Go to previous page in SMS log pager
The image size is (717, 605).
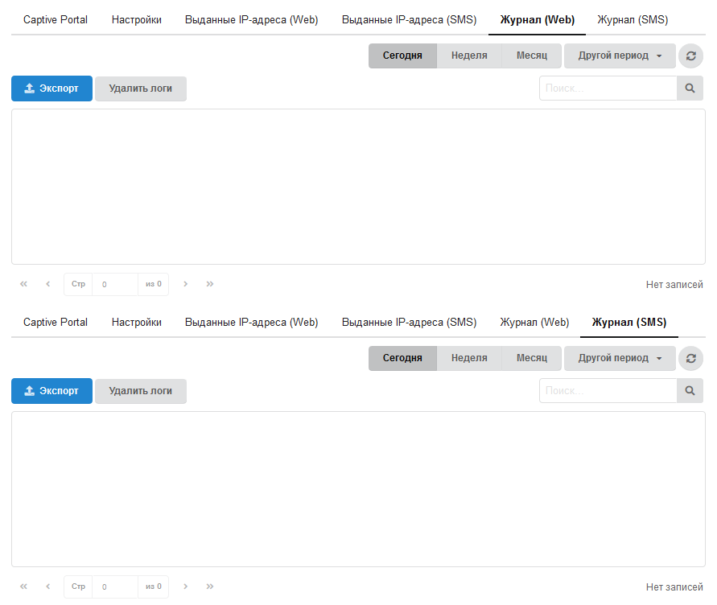(47, 586)
